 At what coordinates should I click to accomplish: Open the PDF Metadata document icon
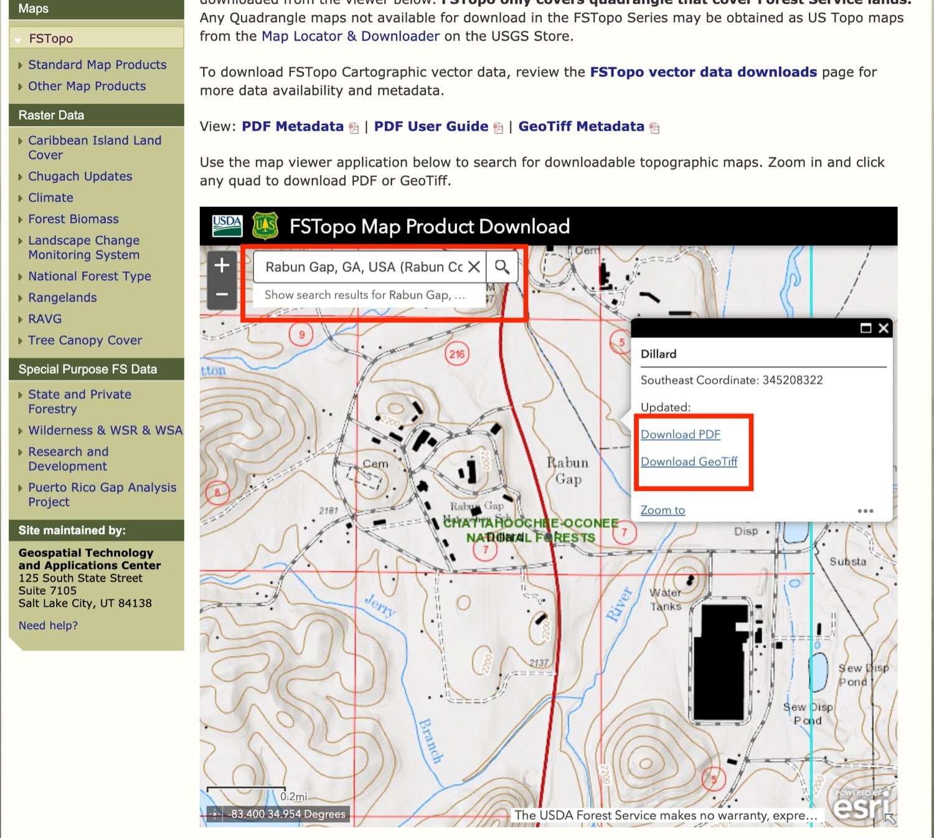352,127
